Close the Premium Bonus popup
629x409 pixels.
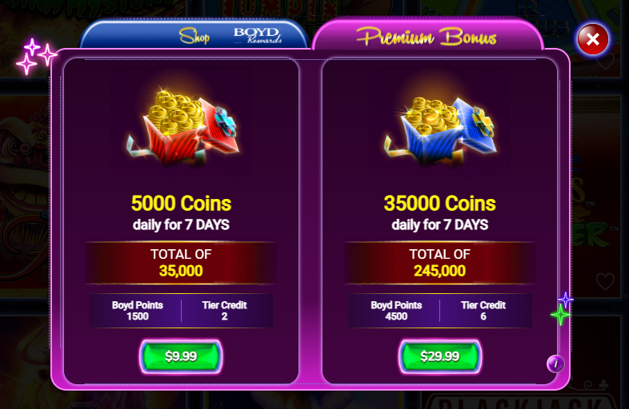pos(592,39)
